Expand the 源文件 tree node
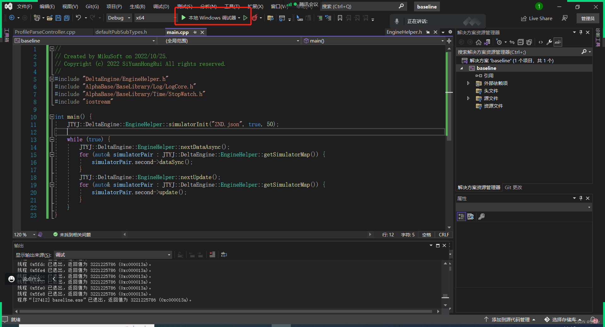The height and width of the screenshot is (327, 605). (x=468, y=98)
